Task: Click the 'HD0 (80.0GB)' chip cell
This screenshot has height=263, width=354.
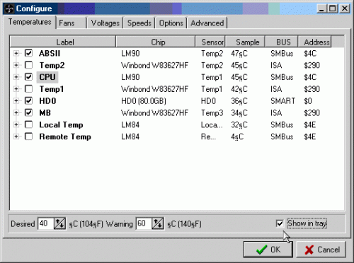Action: [144, 101]
